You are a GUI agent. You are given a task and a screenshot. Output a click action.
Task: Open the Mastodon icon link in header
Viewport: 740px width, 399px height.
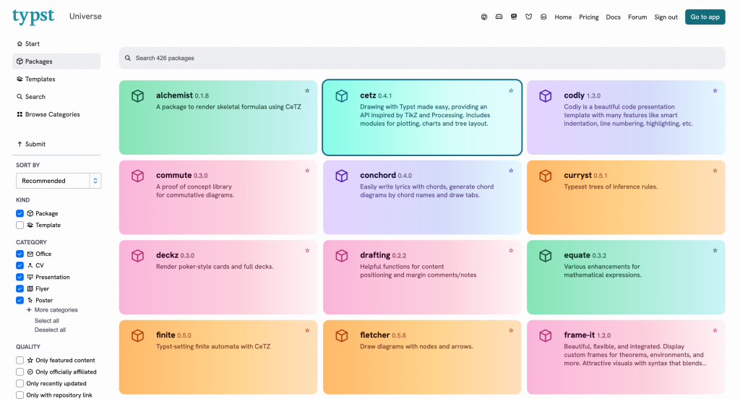click(x=514, y=17)
